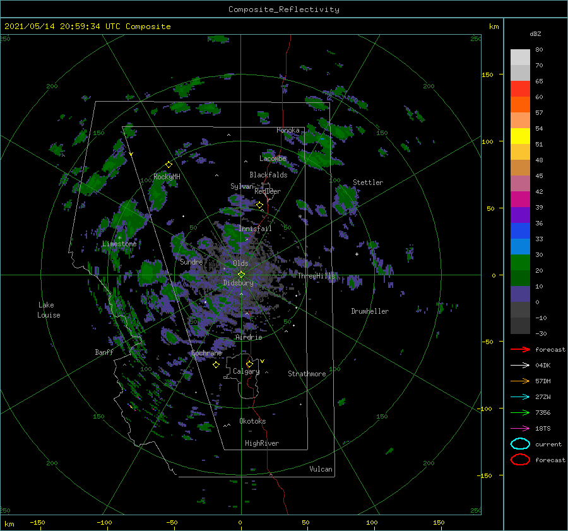Click the green 7356 arrow icon

click(520, 412)
